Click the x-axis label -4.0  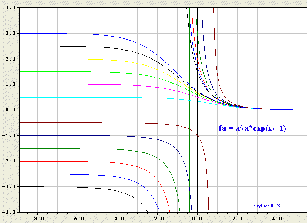(118, 219)
